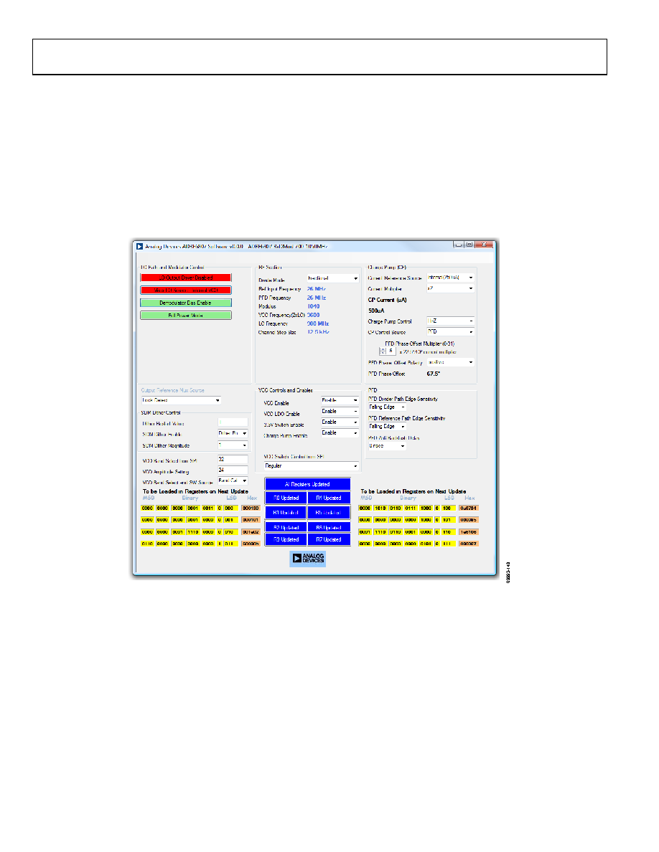Toggle Demodulator Bias Enable

[x=186, y=303]
